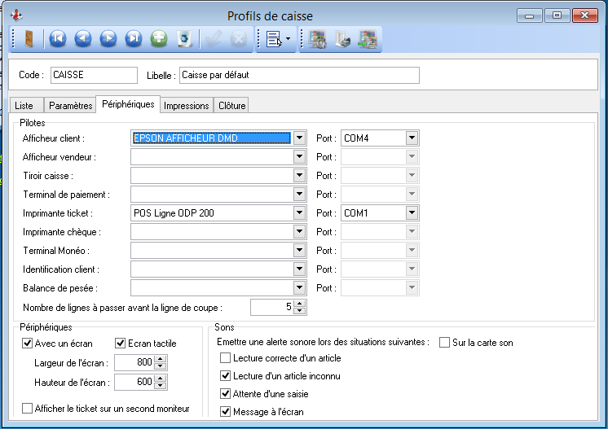Click the Hauteur de l'écran 600 field

tap(134, 382)
